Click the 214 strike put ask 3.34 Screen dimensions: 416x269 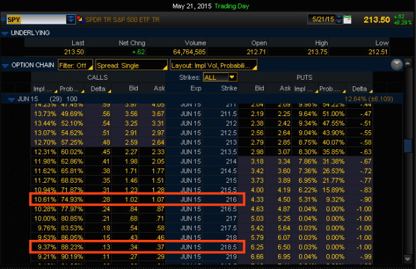point(284,161)
